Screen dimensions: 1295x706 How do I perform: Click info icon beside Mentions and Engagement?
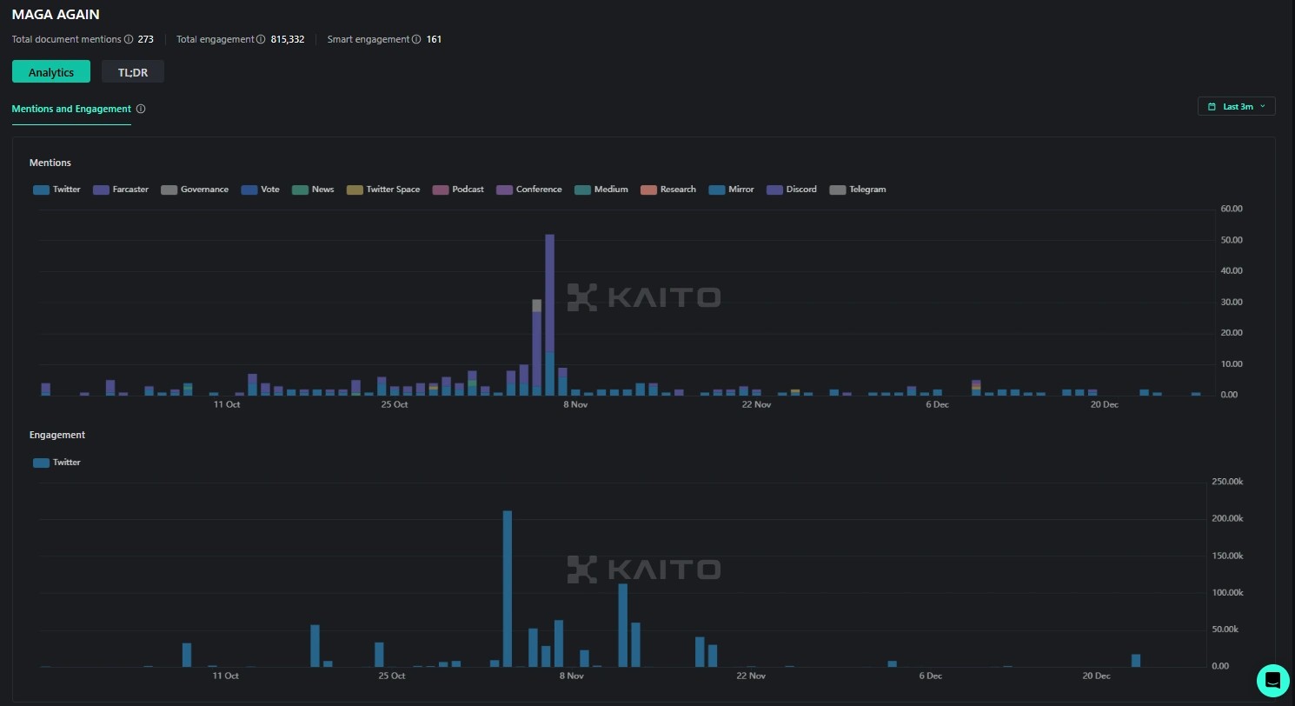pos(141,110)
